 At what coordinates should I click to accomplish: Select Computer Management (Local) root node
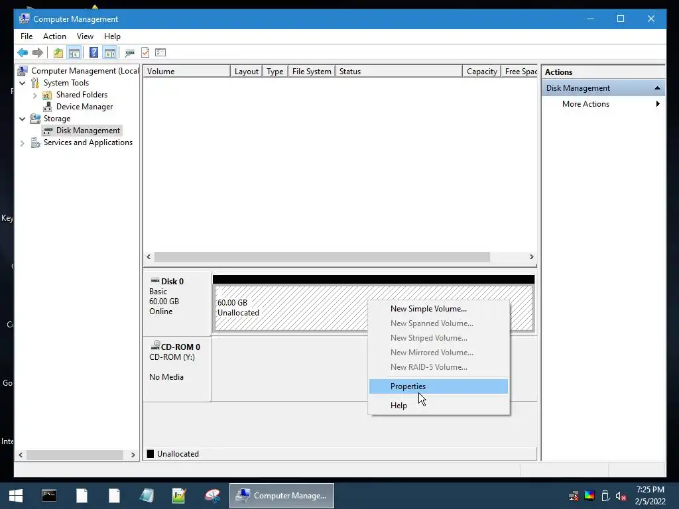click(x=85, y=70)
